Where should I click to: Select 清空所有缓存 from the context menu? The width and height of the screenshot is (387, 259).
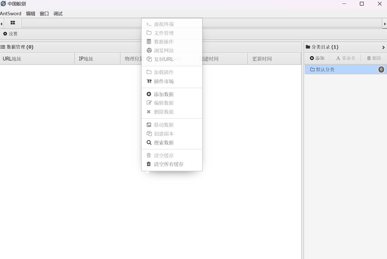(172, 164)
